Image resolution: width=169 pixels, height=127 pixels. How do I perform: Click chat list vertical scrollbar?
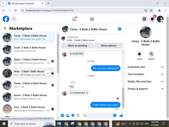(58, 54)
